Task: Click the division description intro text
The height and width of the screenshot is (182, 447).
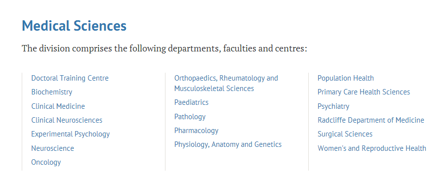Action: [x=164, y=48]
